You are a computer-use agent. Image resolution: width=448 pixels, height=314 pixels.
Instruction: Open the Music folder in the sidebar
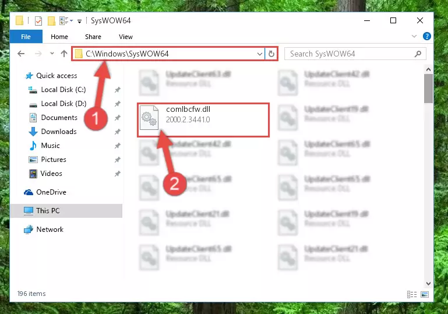(45, 146)
